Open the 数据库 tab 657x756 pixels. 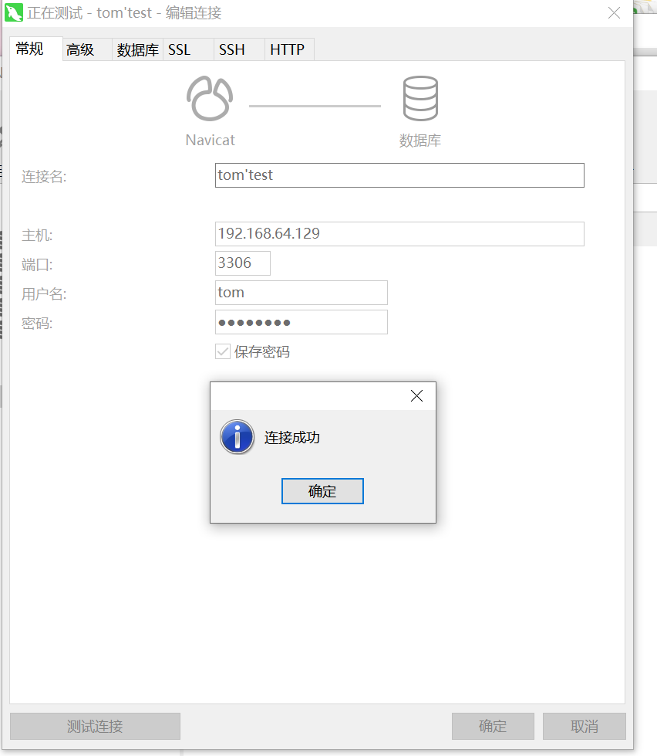pos(138,49)
